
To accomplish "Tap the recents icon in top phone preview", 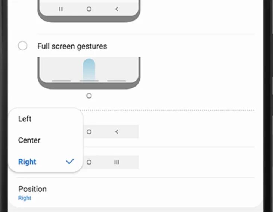I will point(61,9).
